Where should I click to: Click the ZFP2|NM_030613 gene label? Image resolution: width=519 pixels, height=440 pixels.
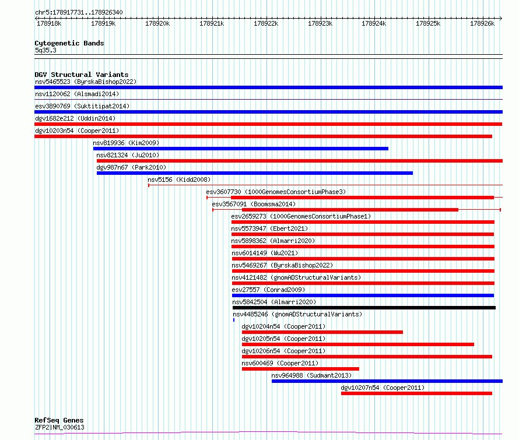click(59, 427)
